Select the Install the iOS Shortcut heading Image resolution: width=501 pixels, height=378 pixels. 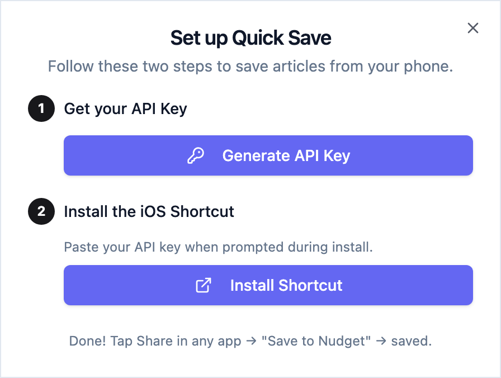[x=149, y=211]
